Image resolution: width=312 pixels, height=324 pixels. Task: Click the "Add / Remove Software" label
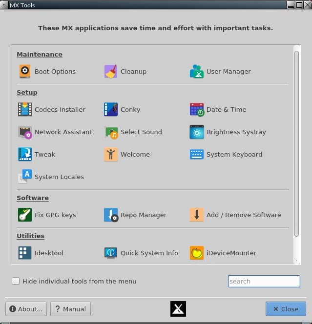point(244,215)
